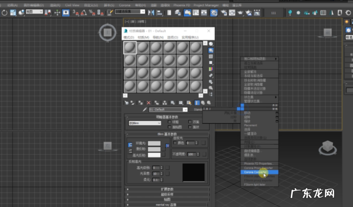Click the make unique icon
This screenshot has height=207, width=353.
[x=165, y=103]
